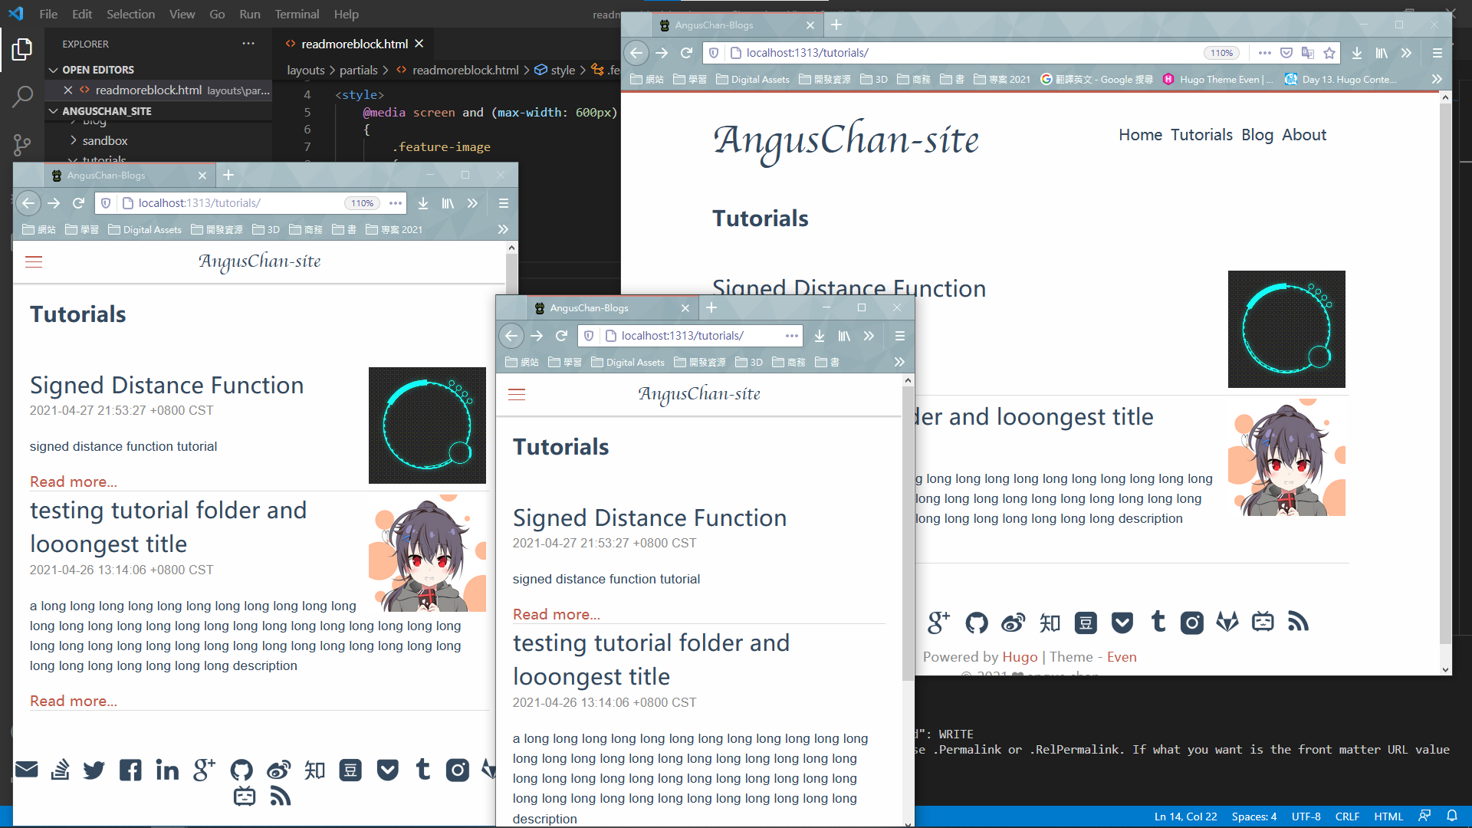
Task: Open page actions ellipsis in front Firefox address bar
Action: coord(792,336)
